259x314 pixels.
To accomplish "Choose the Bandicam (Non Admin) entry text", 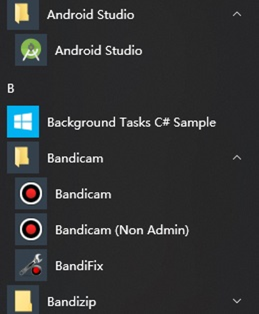I will [122, 230].
